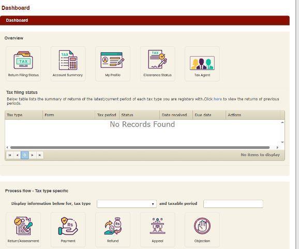The height and width of the screenshot is (249, 299).
Task: Click the 'No items to display' text
Action: coord(260,155)
